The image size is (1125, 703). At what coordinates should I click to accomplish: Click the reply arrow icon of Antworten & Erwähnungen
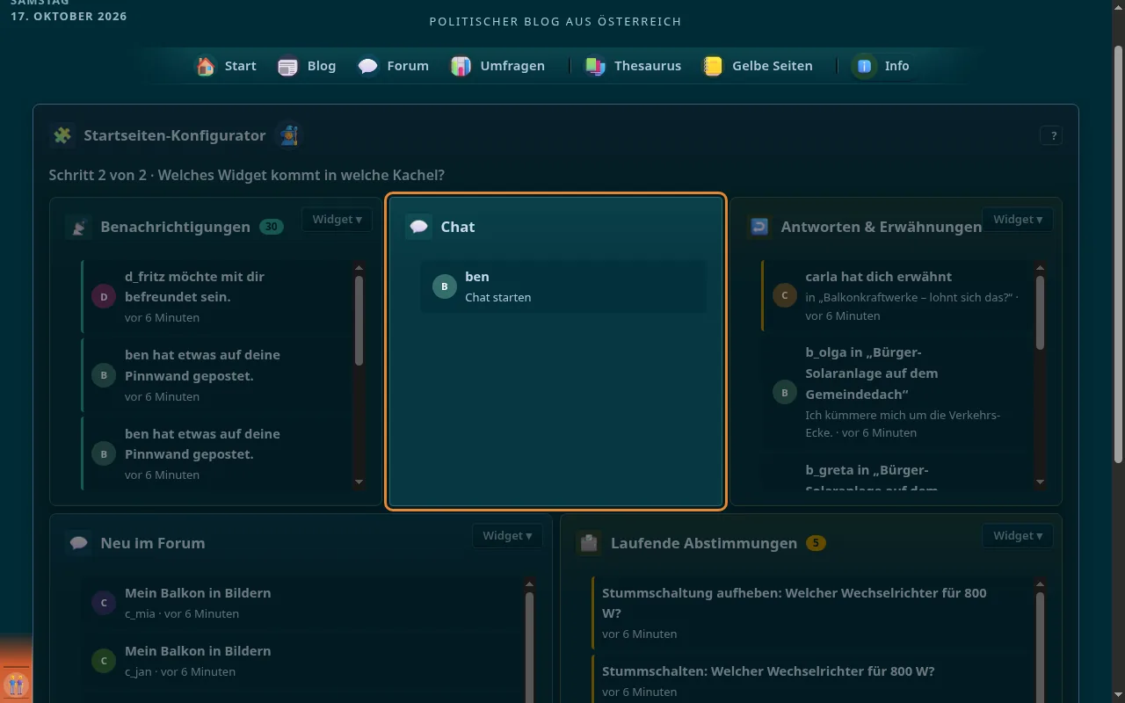(x=759, y=227)
